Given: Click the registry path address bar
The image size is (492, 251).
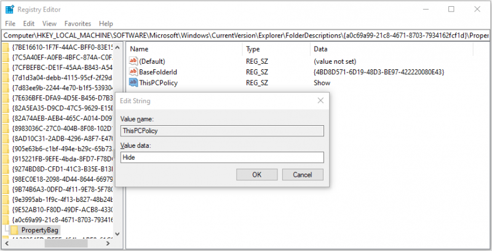Looking at the screenshot, I should tap(246, 36).
